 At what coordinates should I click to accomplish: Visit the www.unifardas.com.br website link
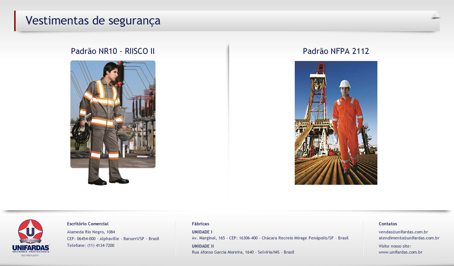(x=400, y=252)
